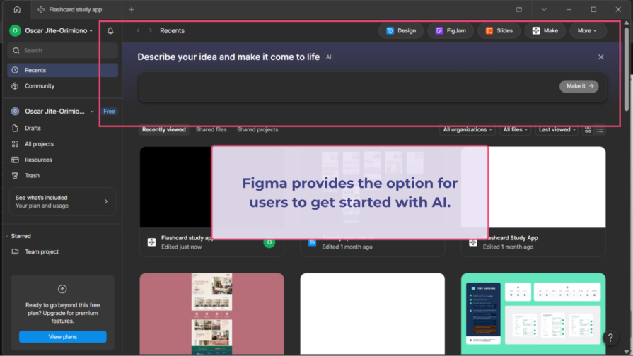
Task: Open a new tab with plus icon
Action: coord(132,9)
